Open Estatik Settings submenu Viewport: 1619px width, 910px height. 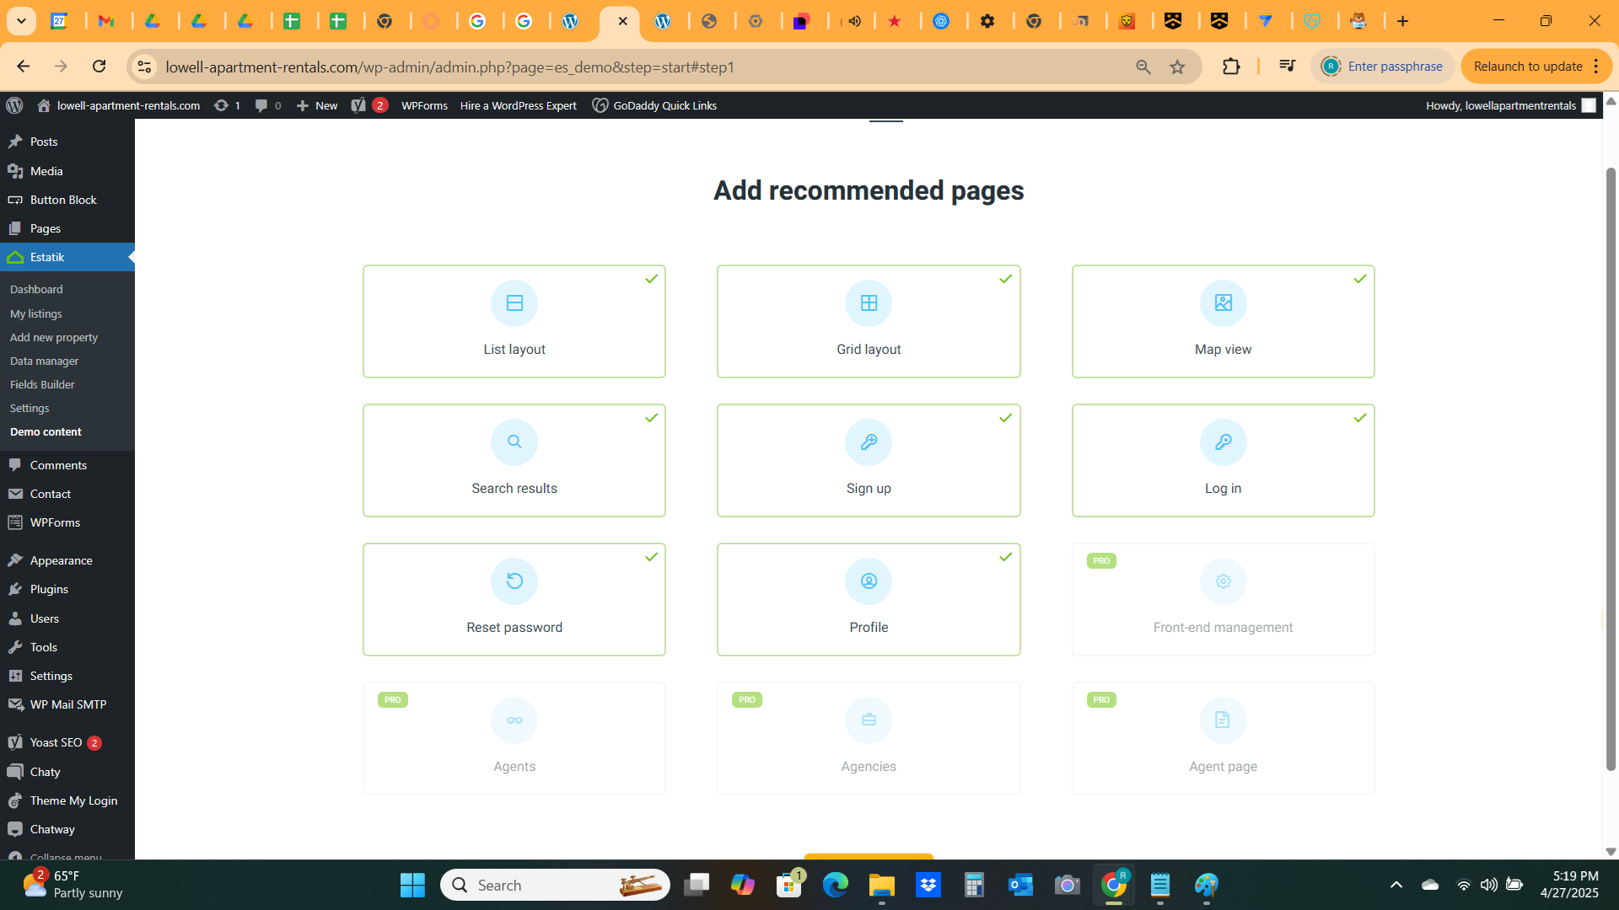tap(30, 408)
